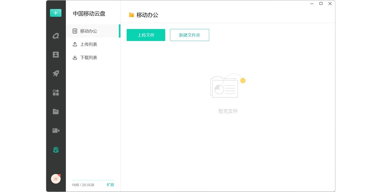
Task: Select the cloud disk icon in sidebar
Action: click(x=56, y=149)
